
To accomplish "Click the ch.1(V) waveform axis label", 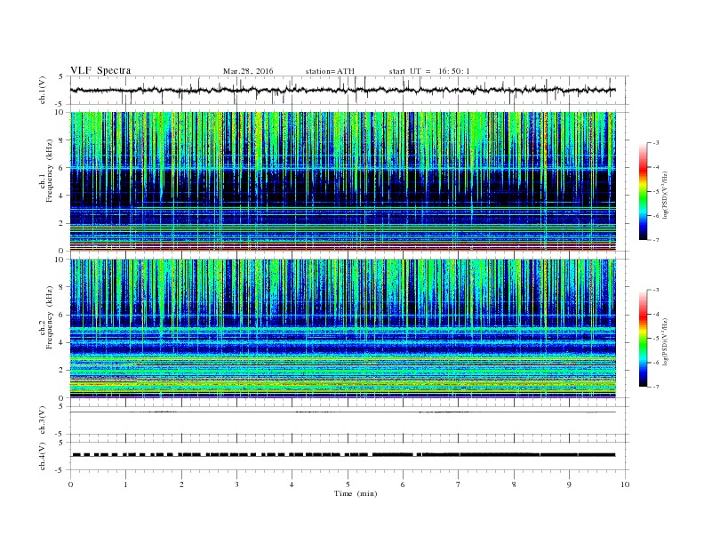I will pos(43,90).
